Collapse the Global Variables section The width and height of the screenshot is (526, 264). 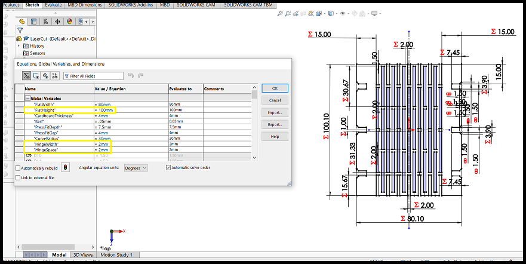click(27, 98)
